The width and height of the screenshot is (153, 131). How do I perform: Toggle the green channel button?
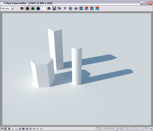pyautogui.click(x=33, y=8)
